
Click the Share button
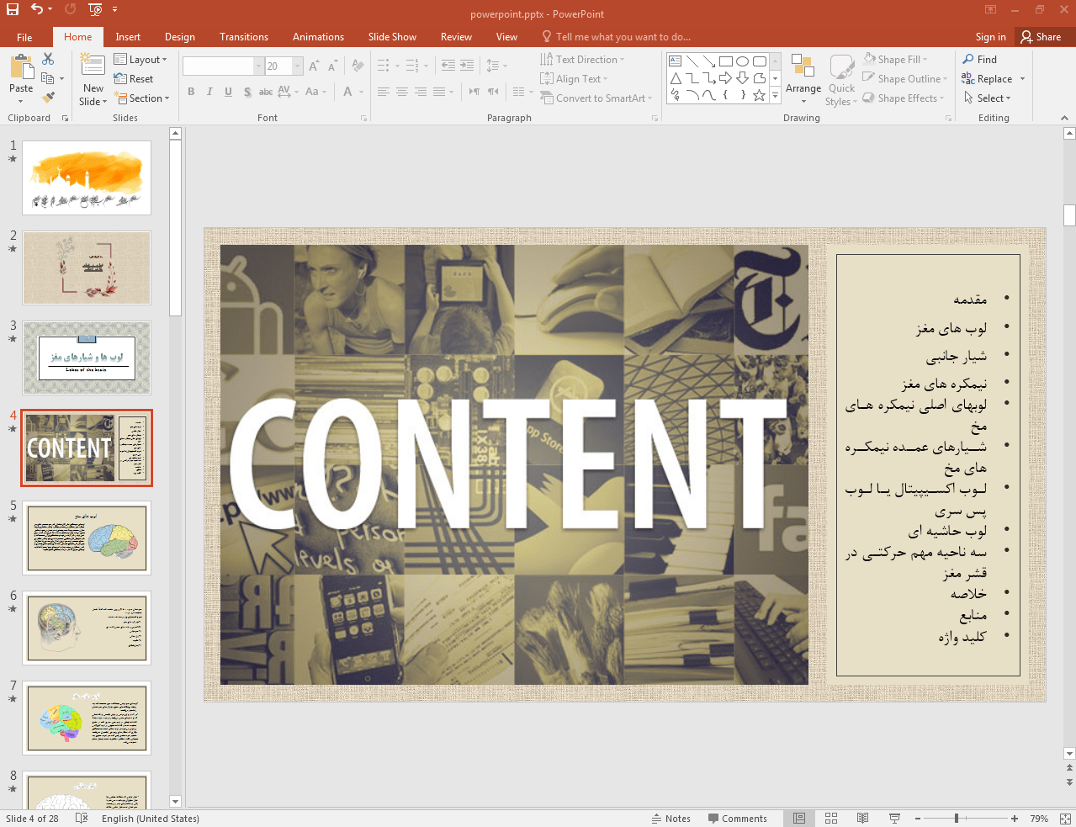pos(1041,37)
